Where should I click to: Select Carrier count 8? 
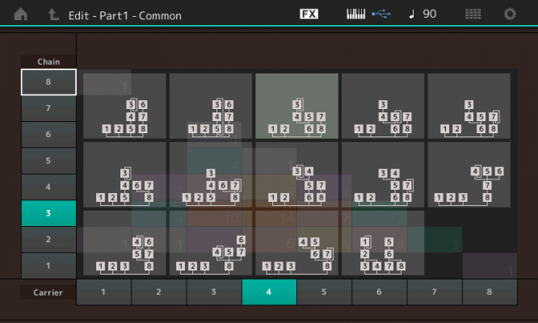(490, 292)
